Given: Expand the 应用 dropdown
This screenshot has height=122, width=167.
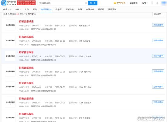Looking at the screenshot, I should pos(145,3).
